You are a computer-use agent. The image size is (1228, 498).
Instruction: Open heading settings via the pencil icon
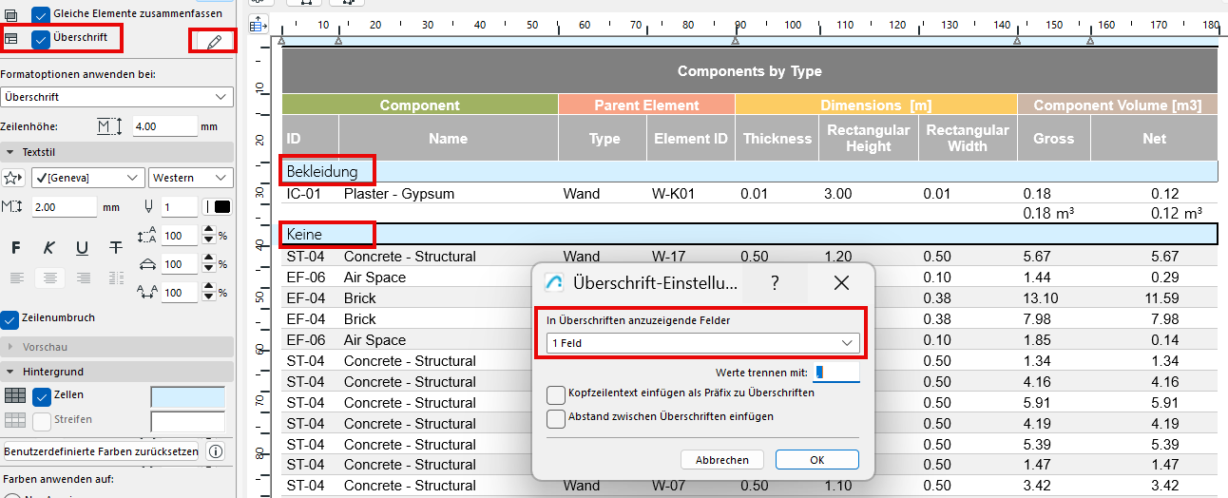[x=214, y=42]
